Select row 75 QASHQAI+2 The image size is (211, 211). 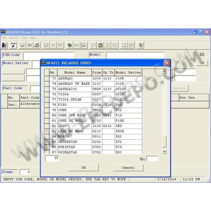click(93, 89)
